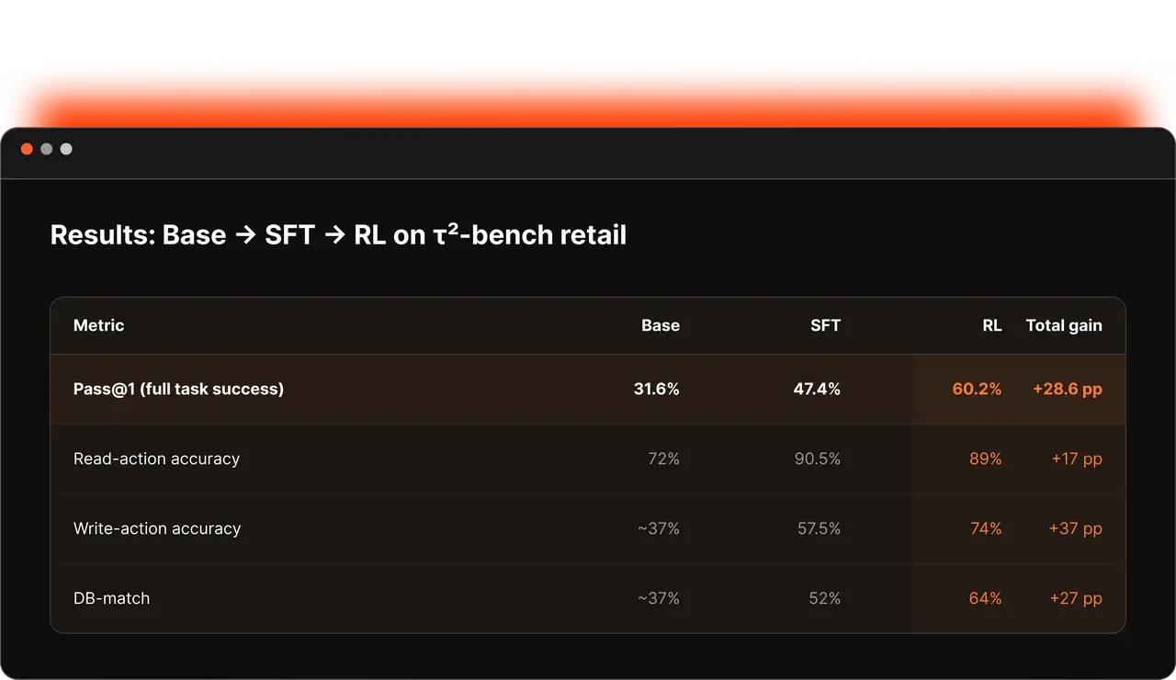Select the Metric column header
The width and height of the screenshot is (1176, 680).
98,325
